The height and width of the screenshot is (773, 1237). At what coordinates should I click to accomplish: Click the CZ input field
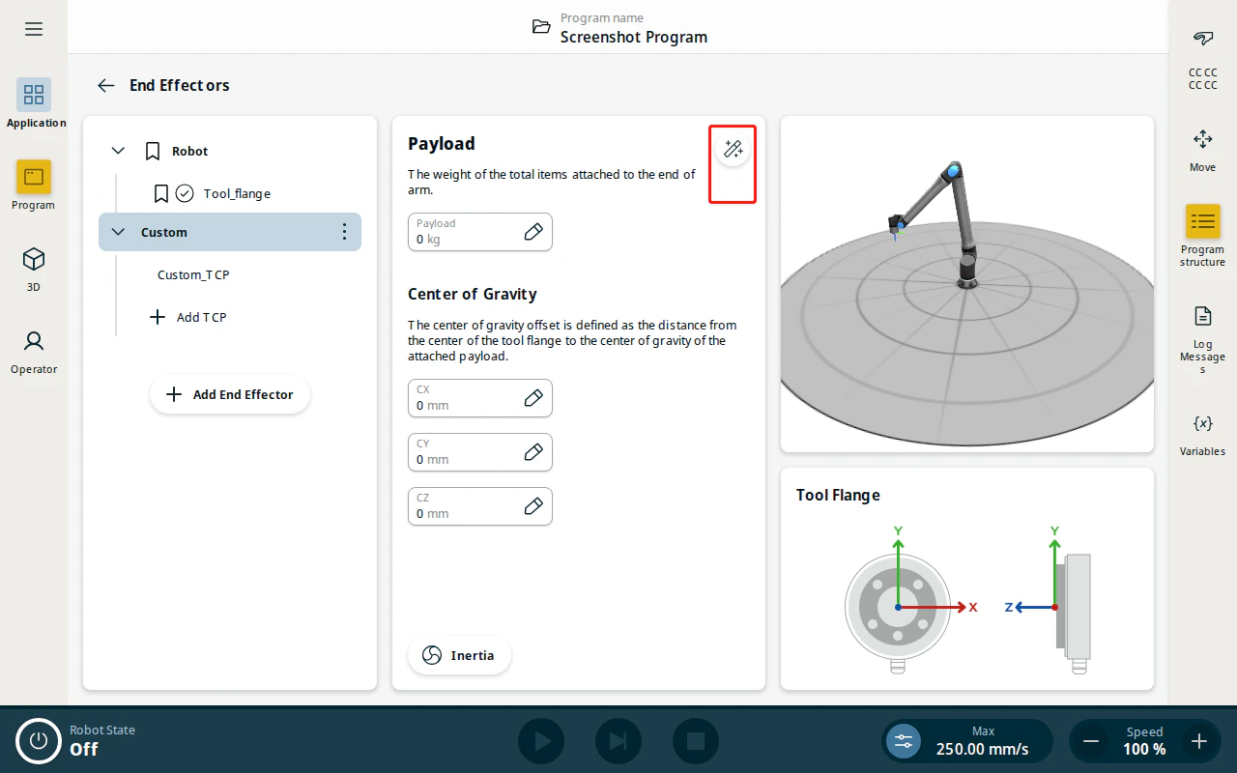(x=480, y=506)
